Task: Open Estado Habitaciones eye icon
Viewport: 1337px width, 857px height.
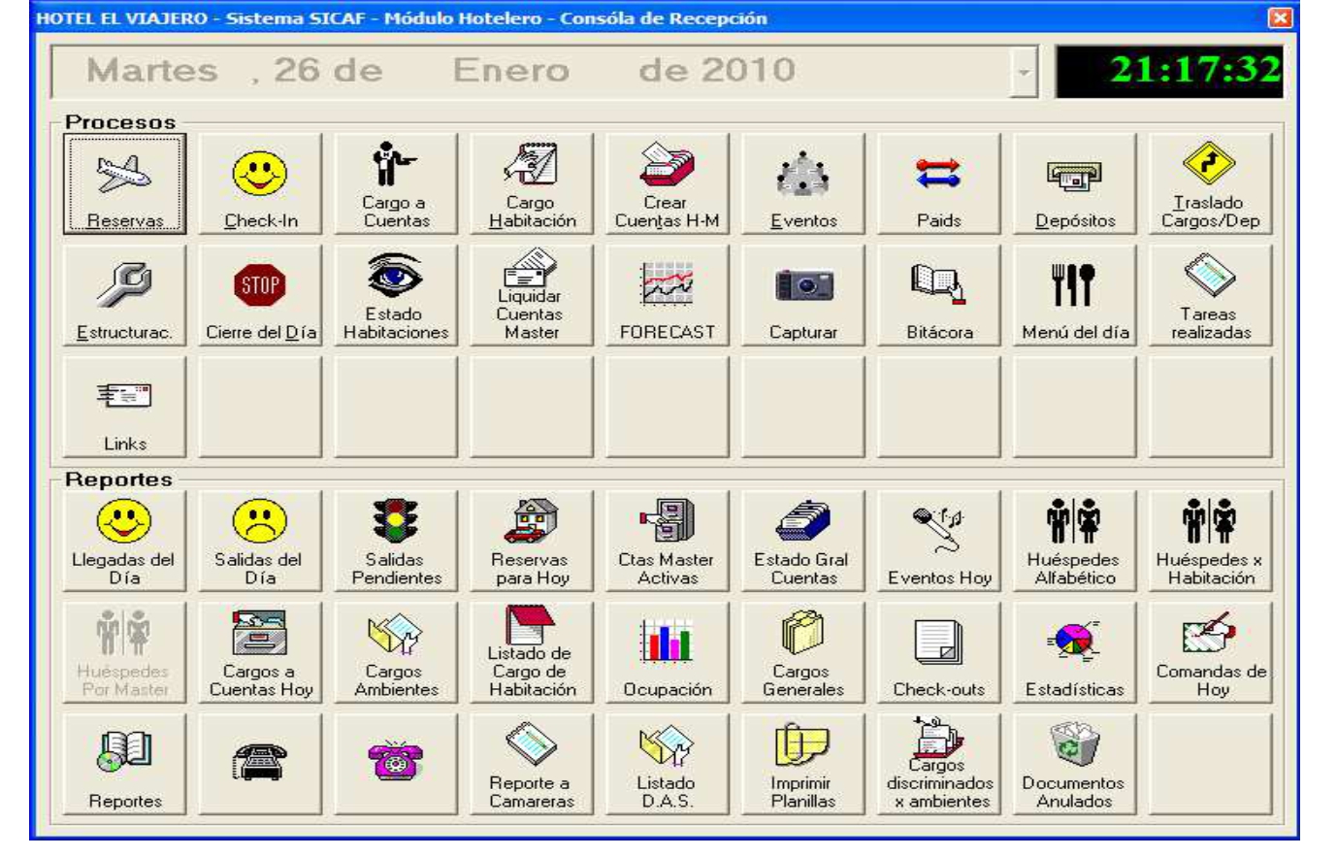Action: click(396, 296)
